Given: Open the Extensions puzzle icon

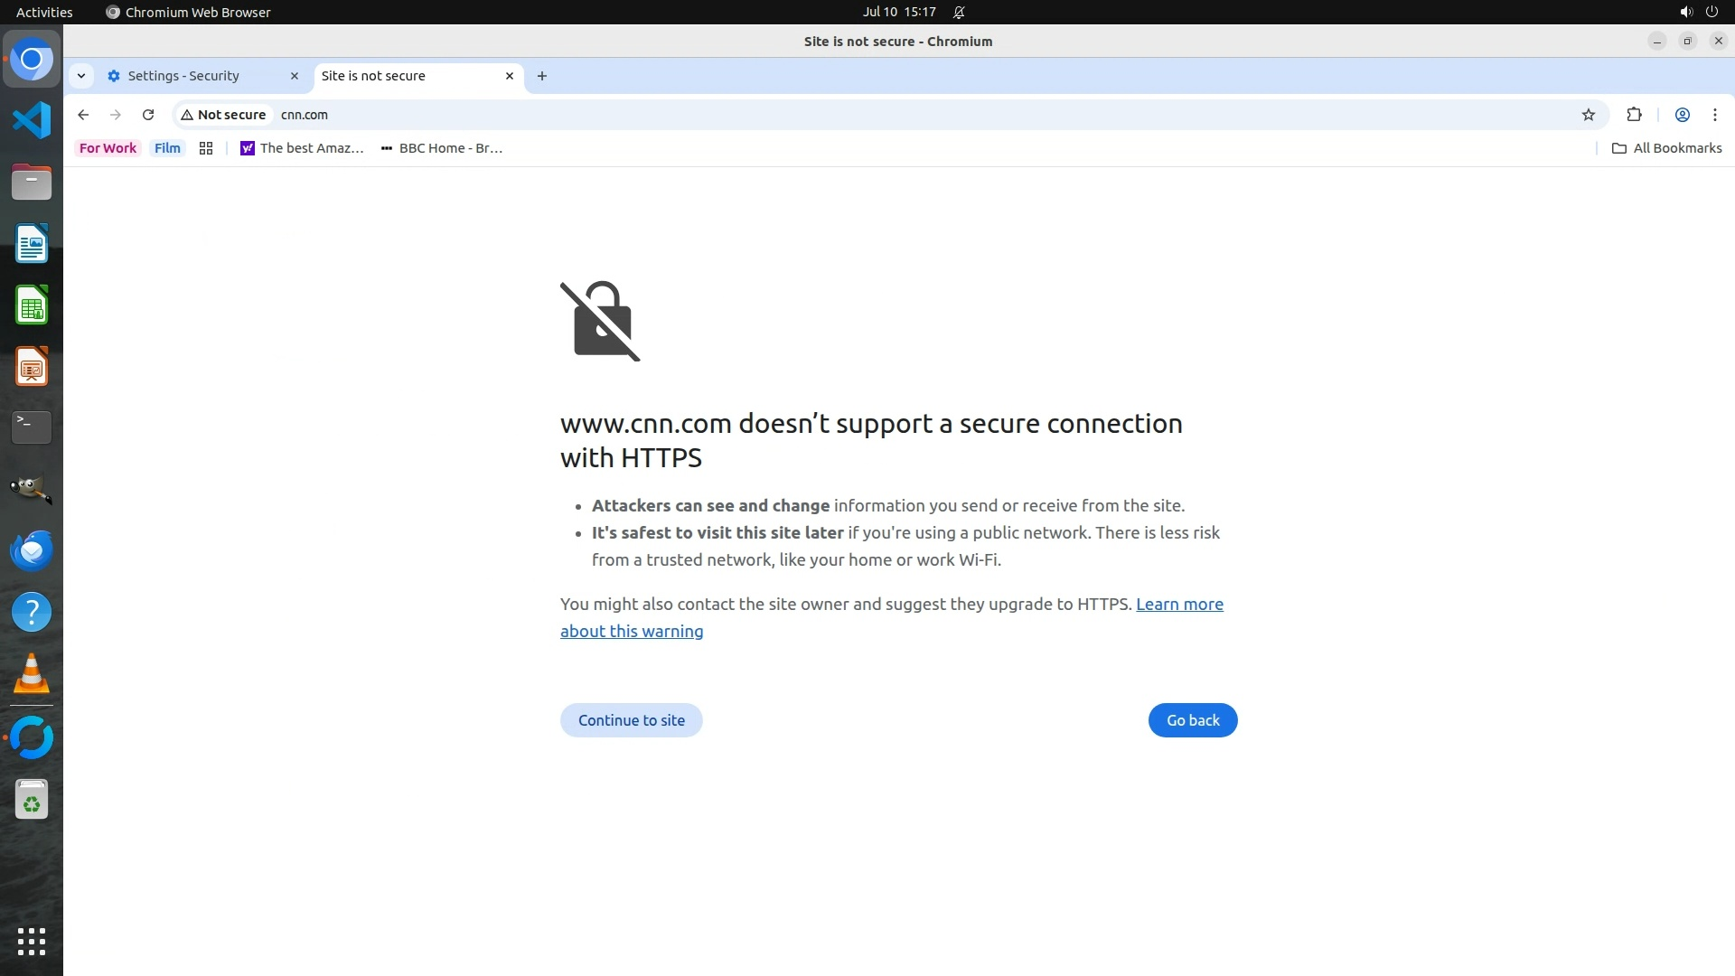Looking at the screenshot, I should tap(1634, 115).
